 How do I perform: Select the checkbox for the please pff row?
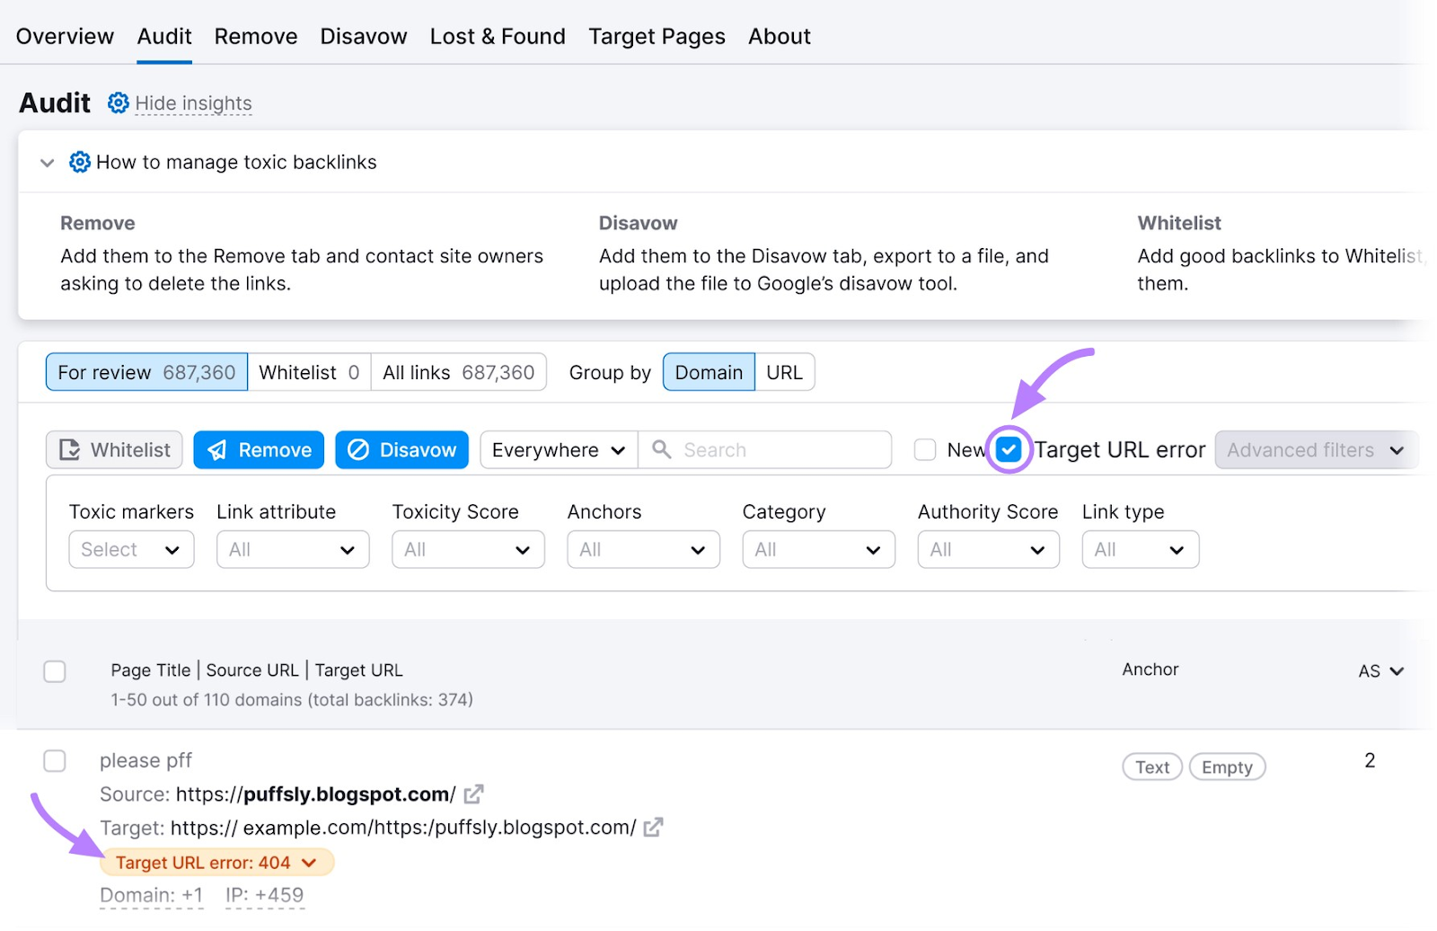click(55, 760)
